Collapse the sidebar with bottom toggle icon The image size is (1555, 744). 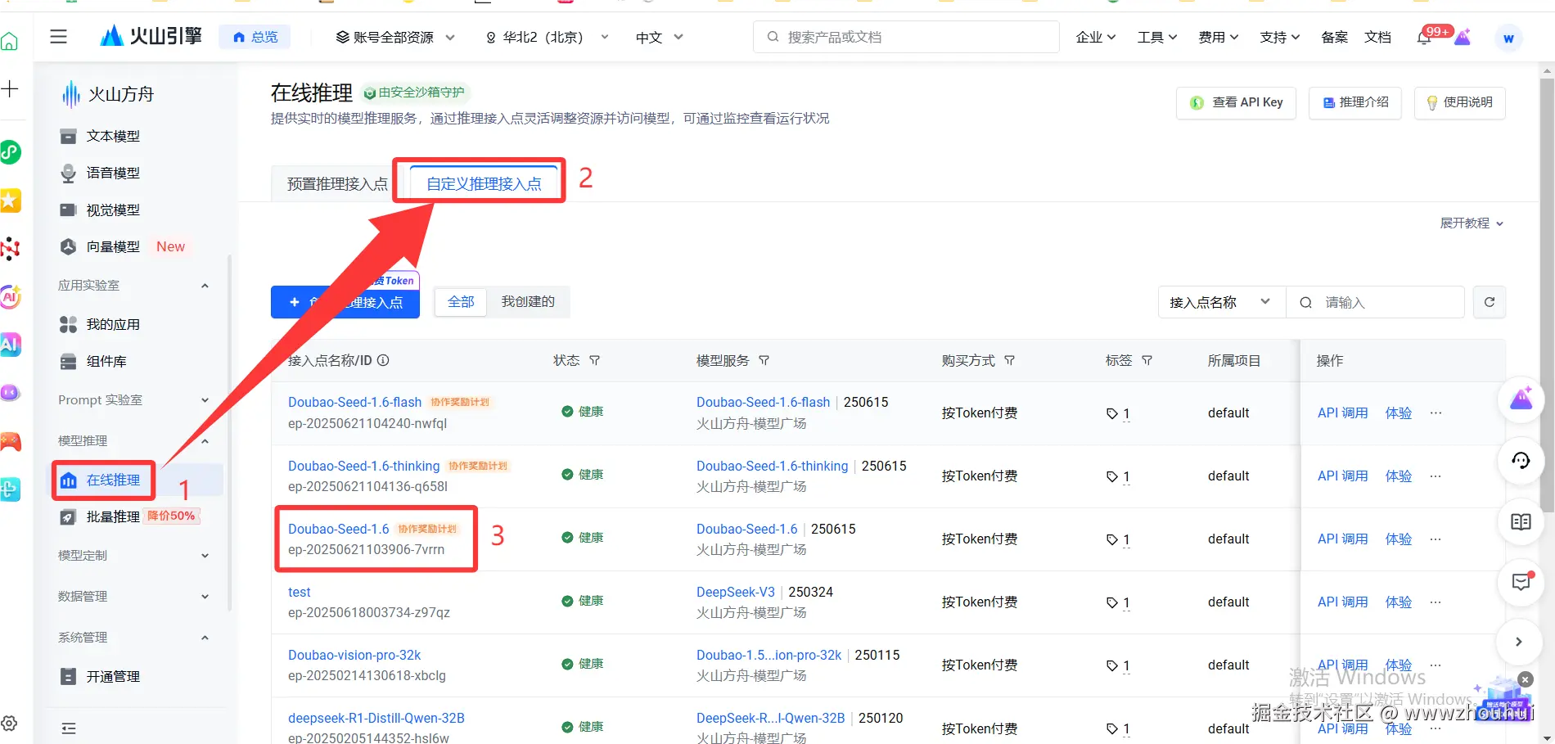coord(69,728)
